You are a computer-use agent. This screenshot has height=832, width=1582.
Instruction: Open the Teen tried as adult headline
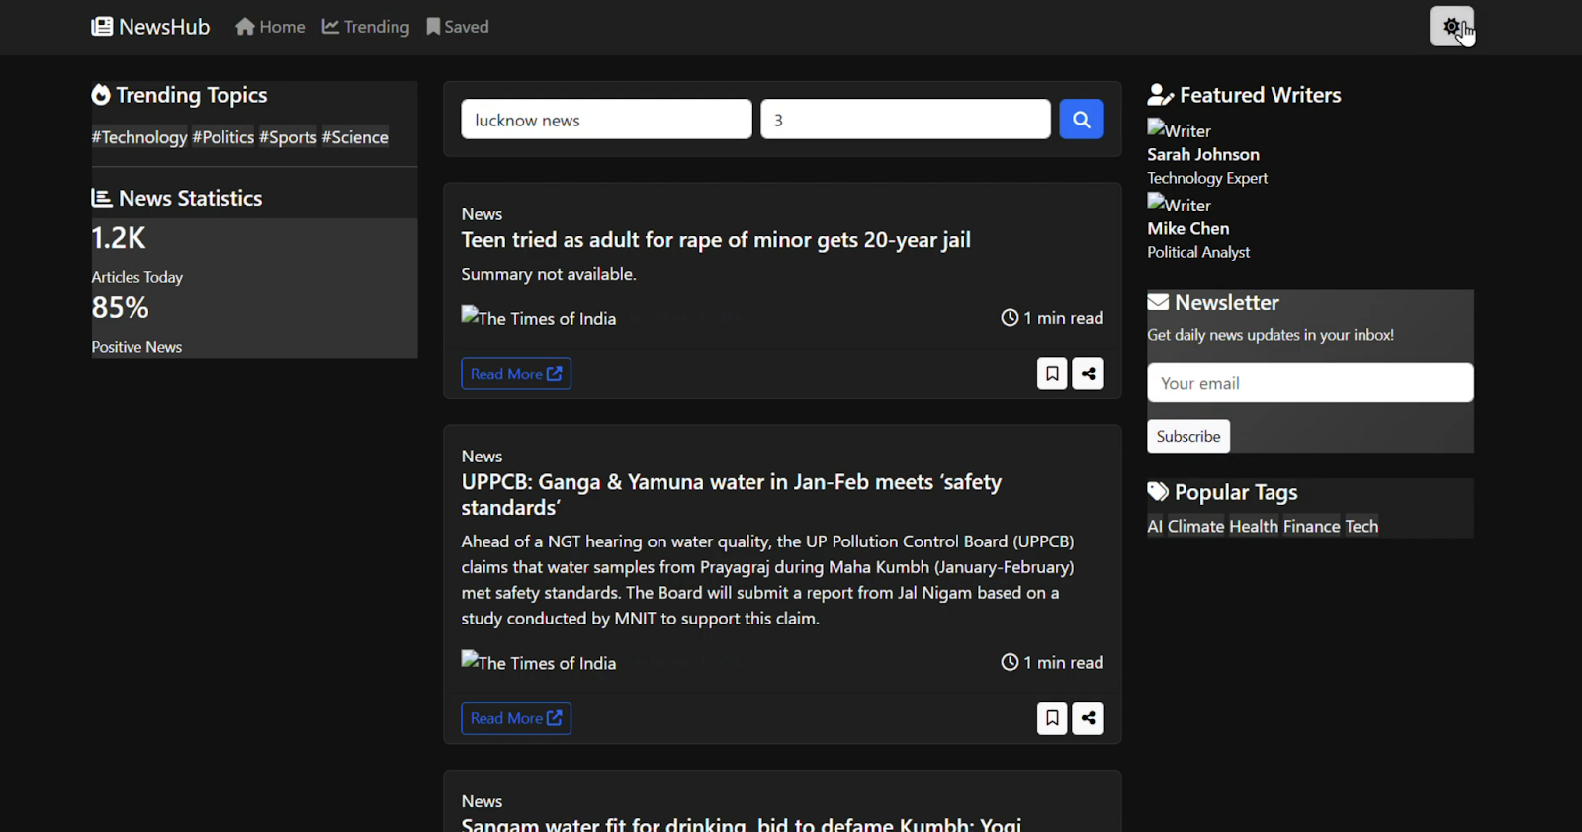click(715, 240)
